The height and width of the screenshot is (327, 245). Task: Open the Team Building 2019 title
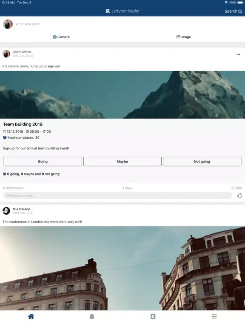[x=23, y=124]
